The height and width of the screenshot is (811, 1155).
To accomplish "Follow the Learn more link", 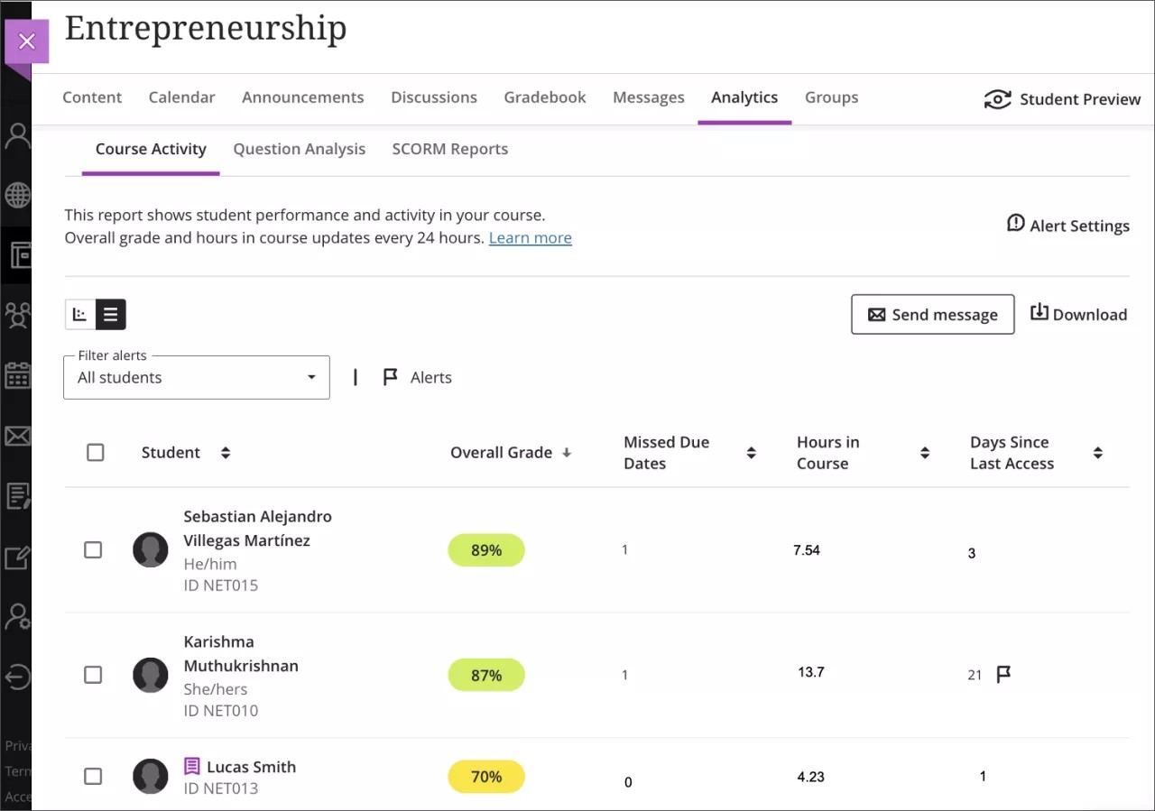I will 530,238.
